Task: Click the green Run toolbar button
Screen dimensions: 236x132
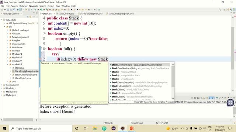Action: [41, 10]
